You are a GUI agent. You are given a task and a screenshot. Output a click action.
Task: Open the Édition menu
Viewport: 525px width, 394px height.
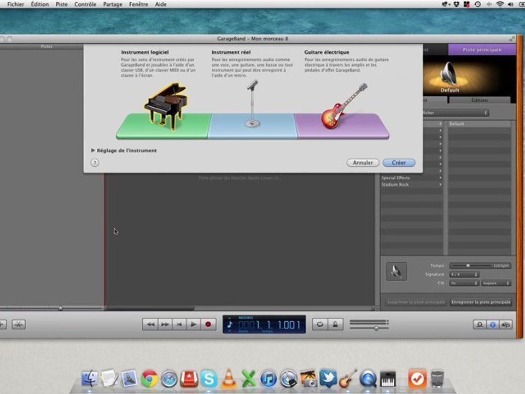[40, 4]
